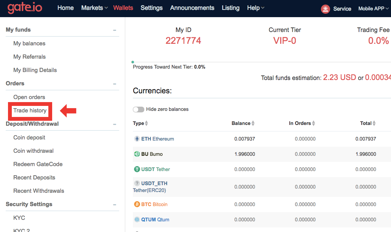The width and height of the screenshot is (391, 232).
Task: Open Settings in the top navigation
Action: [x=152, y=8]
